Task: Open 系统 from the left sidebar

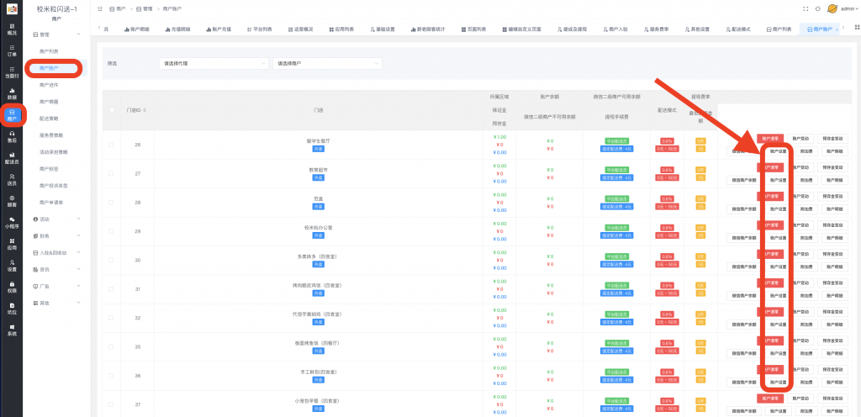Action: tap(12, 330)
